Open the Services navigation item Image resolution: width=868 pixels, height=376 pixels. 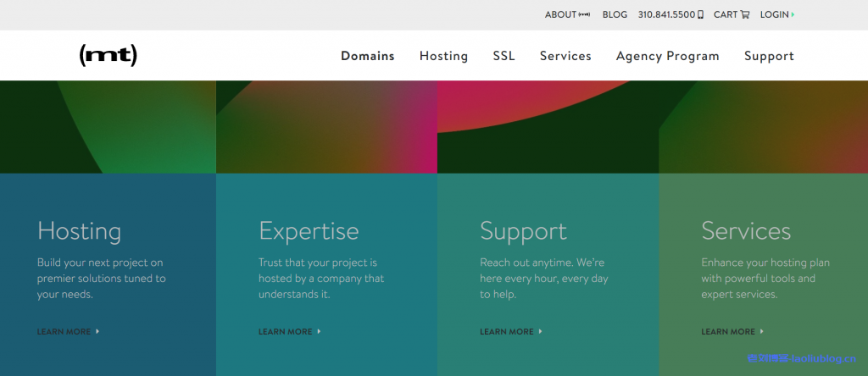(x=565, y=56)
